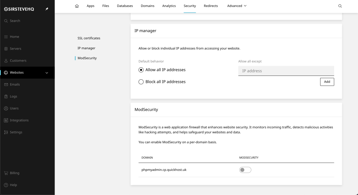Open Servers from the sidebar icon

(6, 49)
